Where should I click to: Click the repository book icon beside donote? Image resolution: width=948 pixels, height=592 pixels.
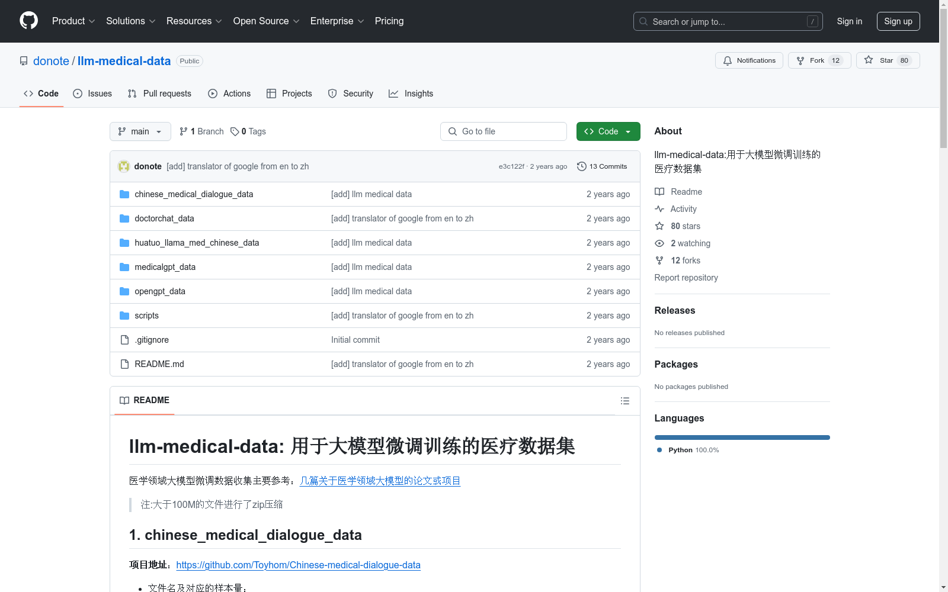click(x=24, y=61)
